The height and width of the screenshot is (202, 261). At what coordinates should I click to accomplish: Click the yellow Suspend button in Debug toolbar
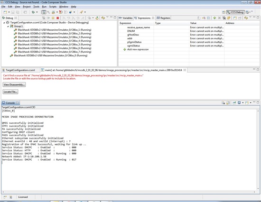coord(53,18)
